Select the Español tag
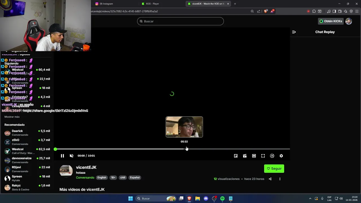Screen dimensions: 361x203 pos(135,178)
